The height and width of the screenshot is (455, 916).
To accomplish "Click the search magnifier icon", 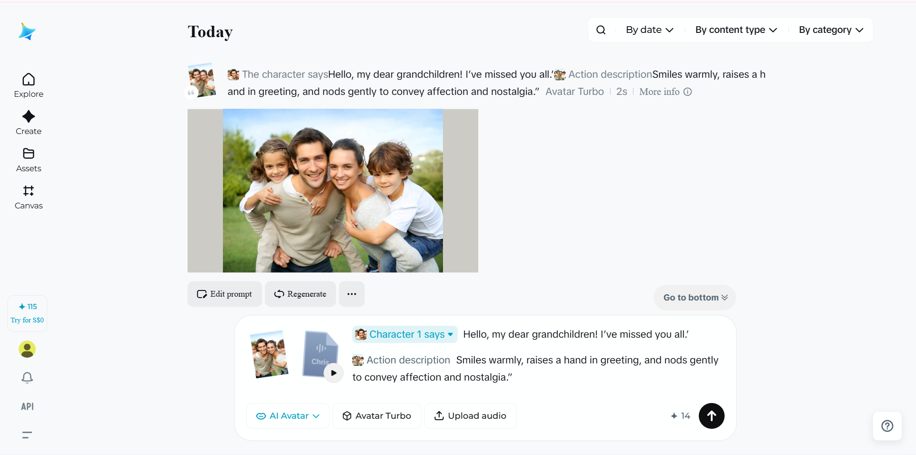I will pos(601,30).
